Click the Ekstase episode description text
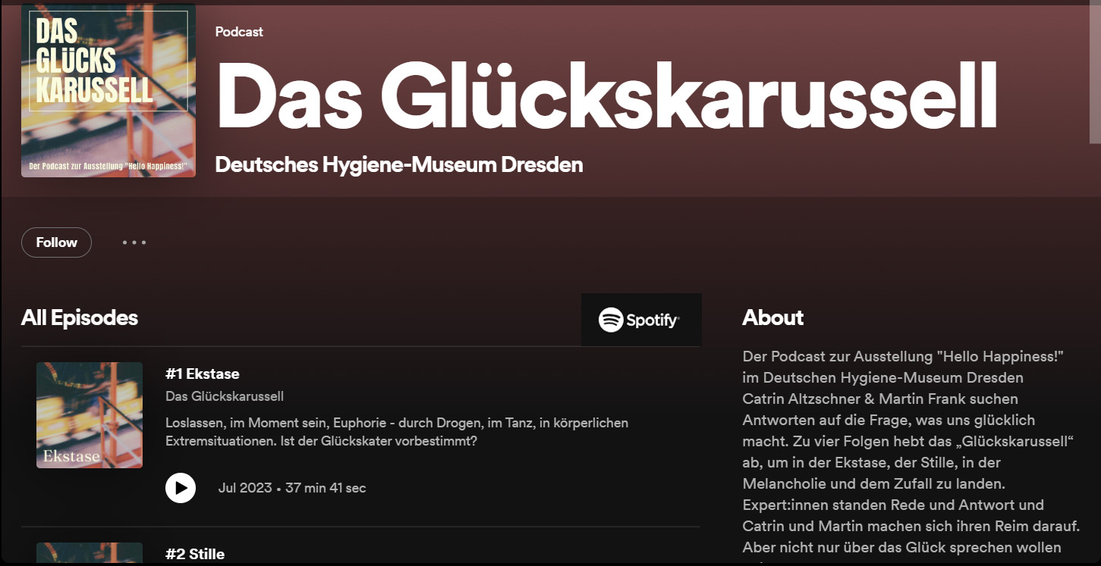1101x566 pixels. (397, 431)
